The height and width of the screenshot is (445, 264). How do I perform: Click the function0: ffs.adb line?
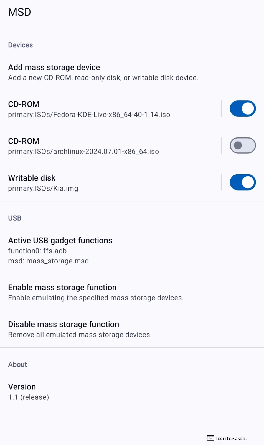37,251
